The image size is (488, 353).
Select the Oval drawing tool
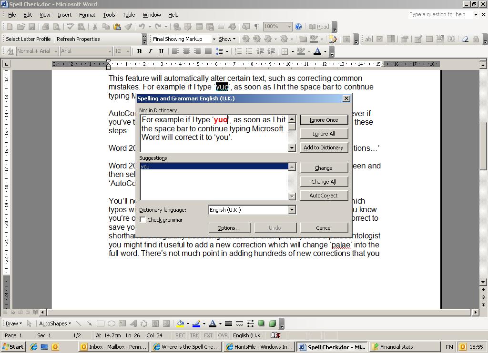(x=112, y=324)
